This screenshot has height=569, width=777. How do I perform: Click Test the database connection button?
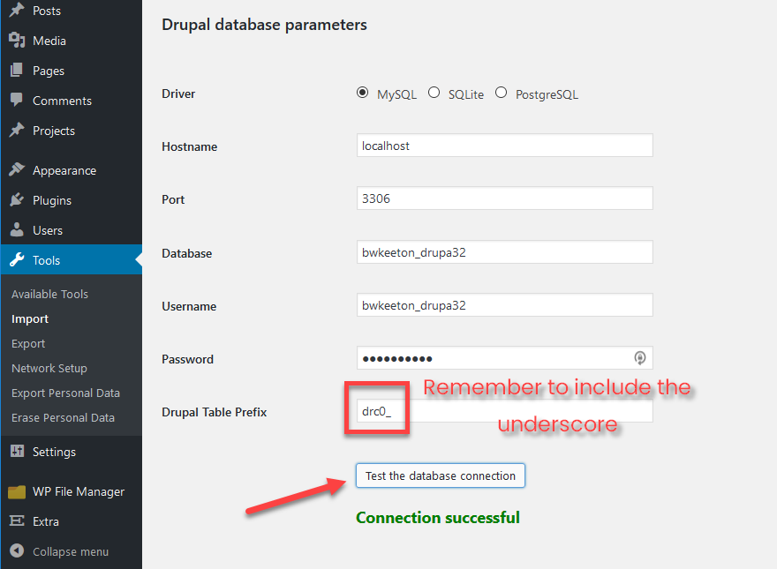pos(440,475)
